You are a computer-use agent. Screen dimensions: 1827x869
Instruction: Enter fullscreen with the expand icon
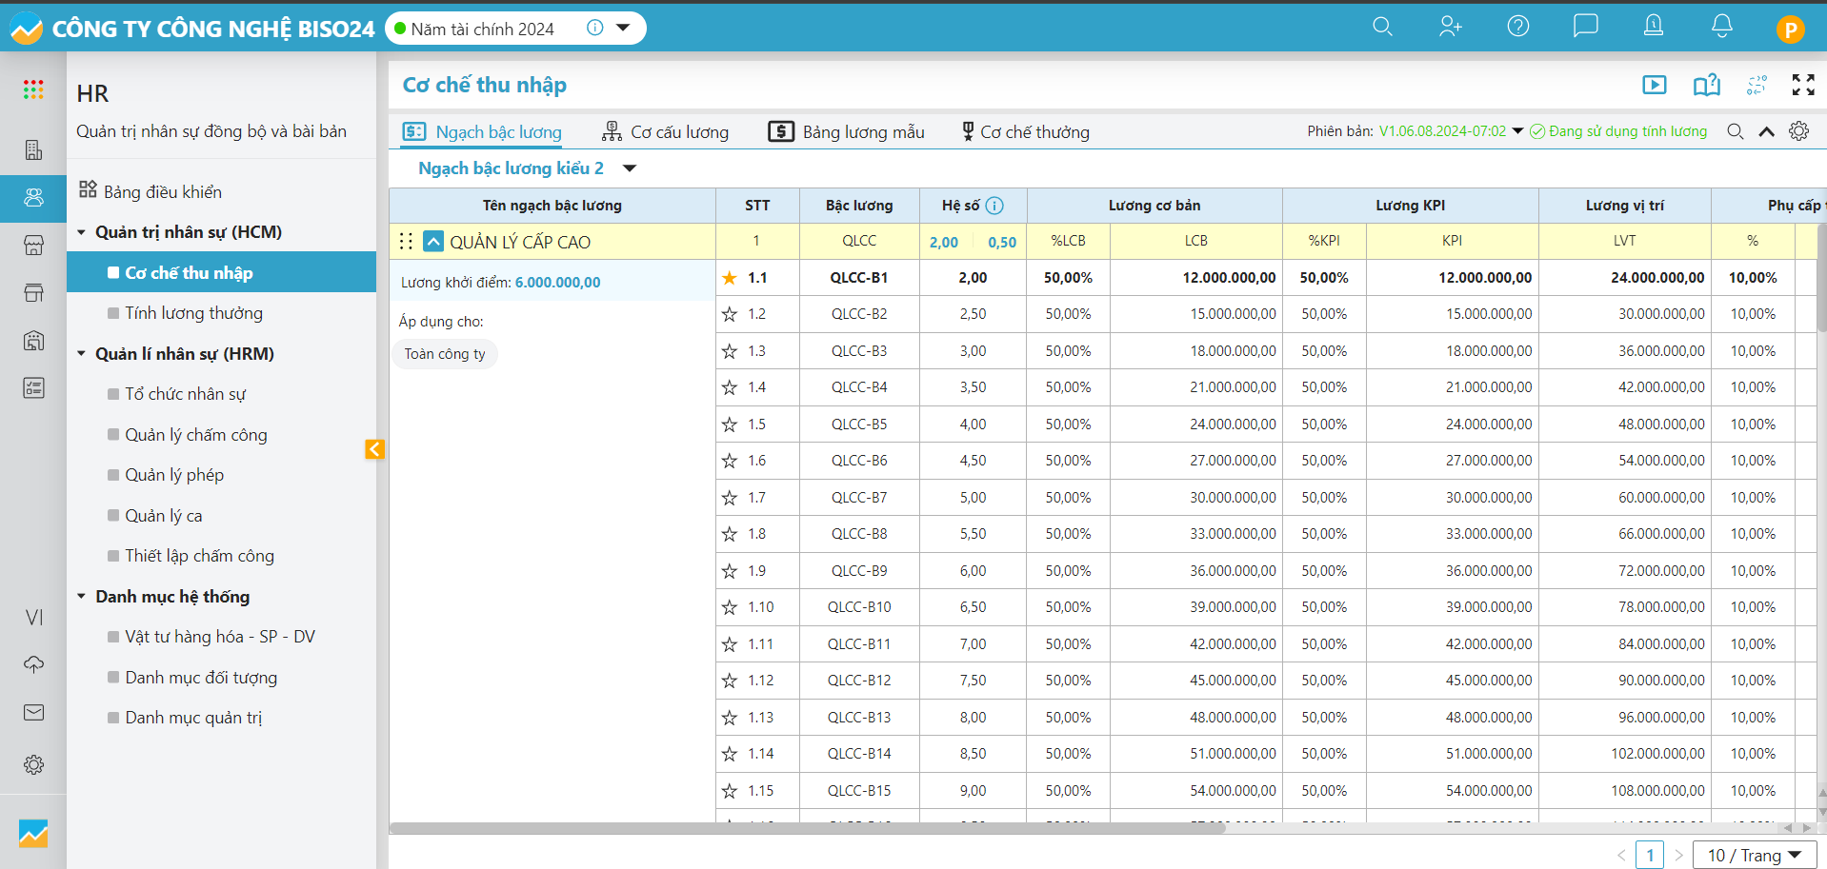[x=1802, y=85]
